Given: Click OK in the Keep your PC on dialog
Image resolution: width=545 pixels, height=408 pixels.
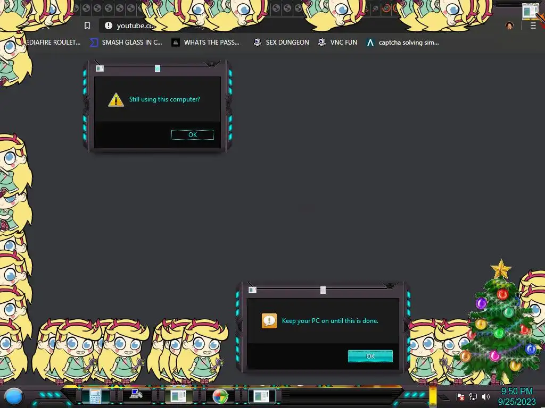Looking at the screenshot, I should (370, 356).
